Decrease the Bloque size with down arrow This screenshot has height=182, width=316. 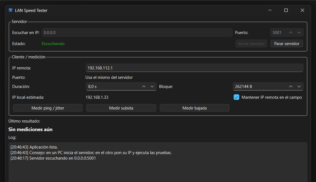click(299, 87)
